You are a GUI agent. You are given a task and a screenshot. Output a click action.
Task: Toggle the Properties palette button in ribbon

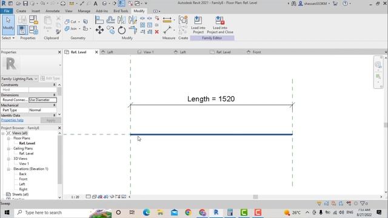tap(22, 30)
